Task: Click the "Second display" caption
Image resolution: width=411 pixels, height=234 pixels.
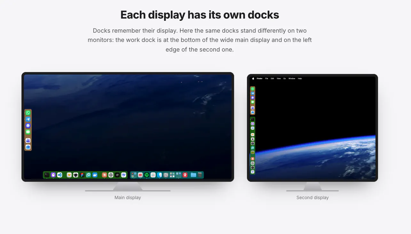Action: click(x=312, y=198)
